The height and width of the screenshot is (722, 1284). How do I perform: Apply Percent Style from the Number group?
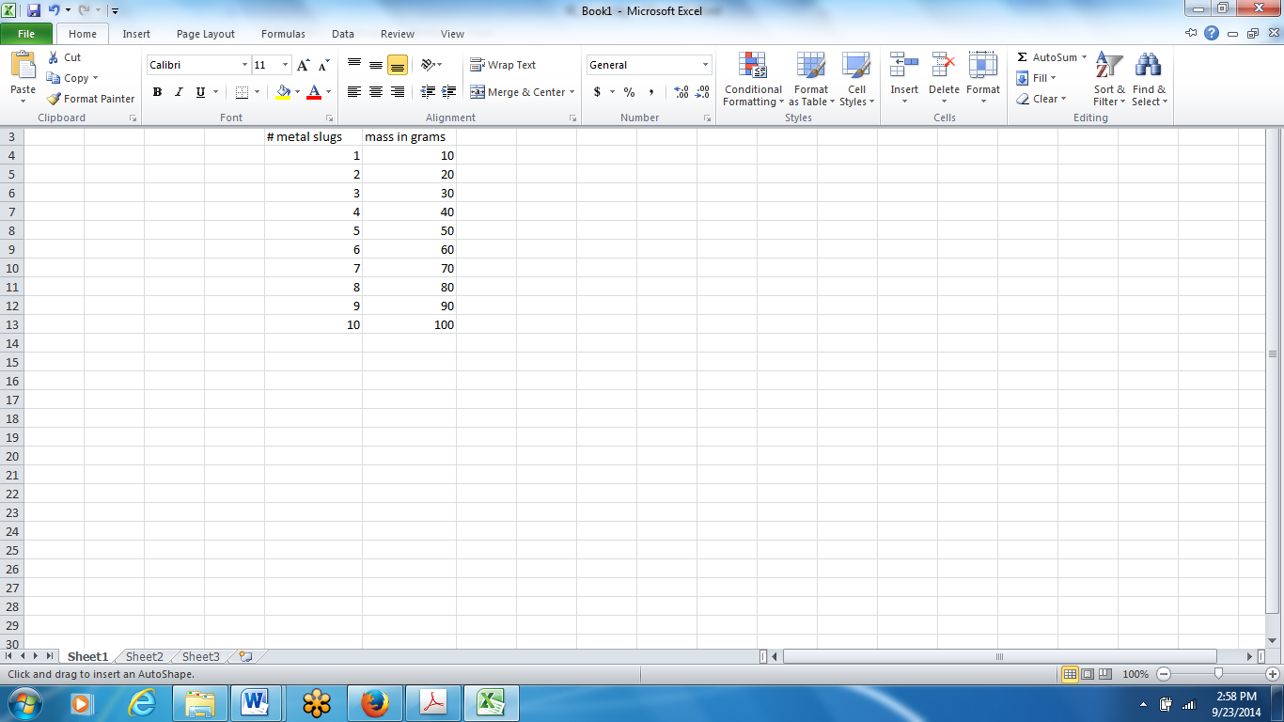628,92
